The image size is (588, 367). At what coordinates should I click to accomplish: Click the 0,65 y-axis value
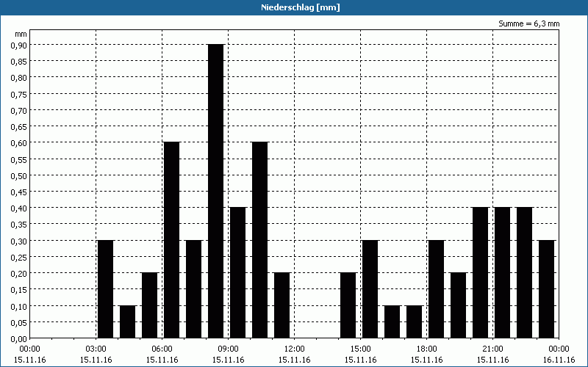coord(19,126)
